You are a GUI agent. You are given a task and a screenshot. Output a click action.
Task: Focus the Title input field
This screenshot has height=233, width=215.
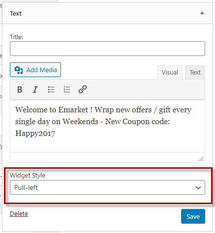[107, 49]
